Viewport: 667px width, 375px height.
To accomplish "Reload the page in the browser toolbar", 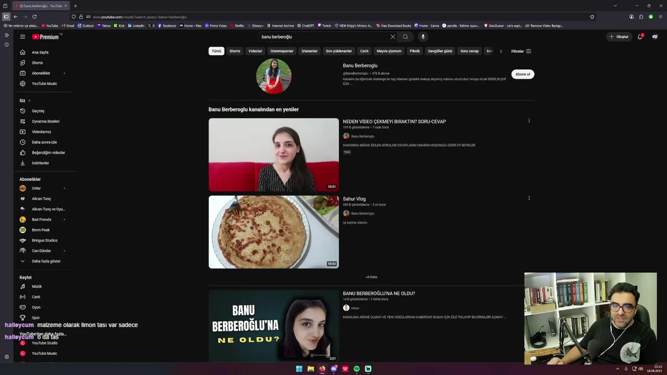I will [x=34, y=17].
